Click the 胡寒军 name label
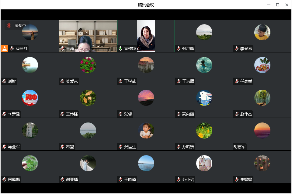The height and width of the screenshot is (194, 292). (x=239, y=147)
